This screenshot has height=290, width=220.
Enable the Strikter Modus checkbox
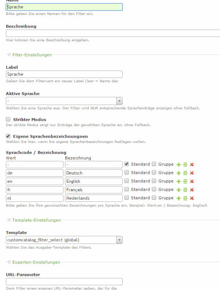click(8, 120)
